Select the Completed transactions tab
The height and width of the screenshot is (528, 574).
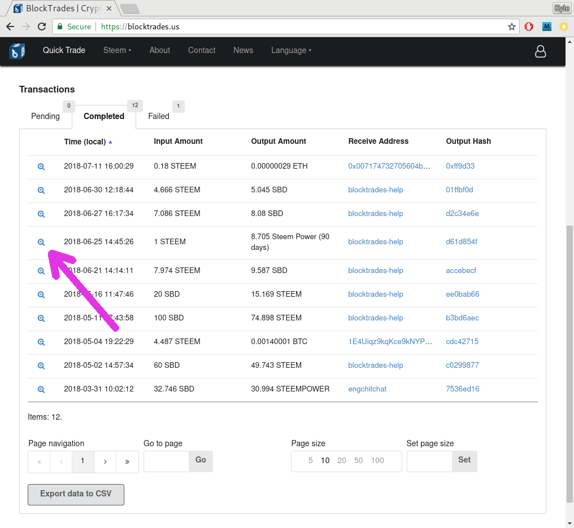[104, 116]
